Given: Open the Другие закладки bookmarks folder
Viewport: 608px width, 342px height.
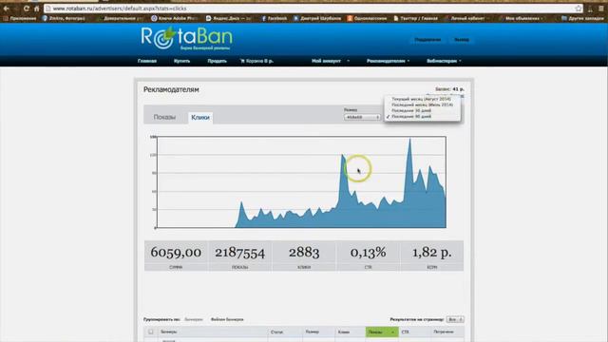Looking at the screenshot, I should pos(582,18).
